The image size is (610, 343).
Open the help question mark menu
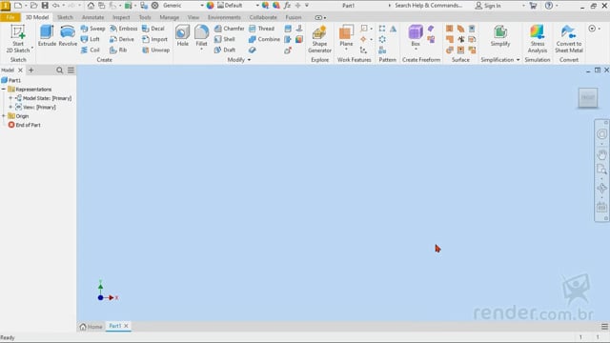pos(549,6)
